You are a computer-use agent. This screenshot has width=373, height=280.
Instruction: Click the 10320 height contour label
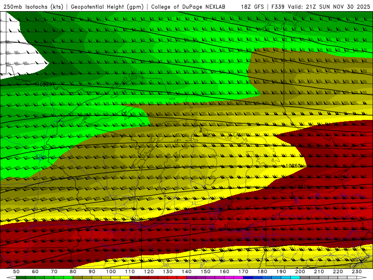302,187
